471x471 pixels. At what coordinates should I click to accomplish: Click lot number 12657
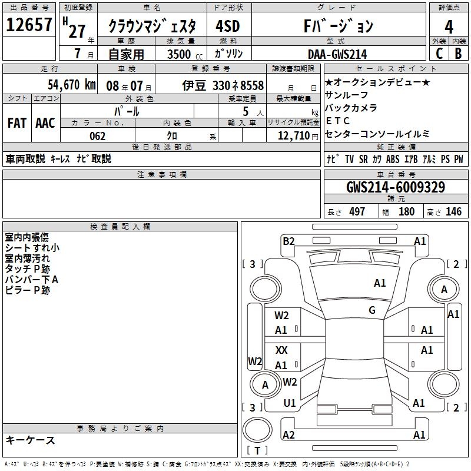pyautogui.click(x=29, y=25)
